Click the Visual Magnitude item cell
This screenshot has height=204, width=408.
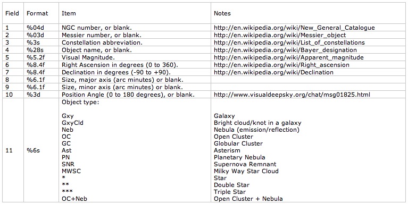pyautogui.click(x=135, y=57)
